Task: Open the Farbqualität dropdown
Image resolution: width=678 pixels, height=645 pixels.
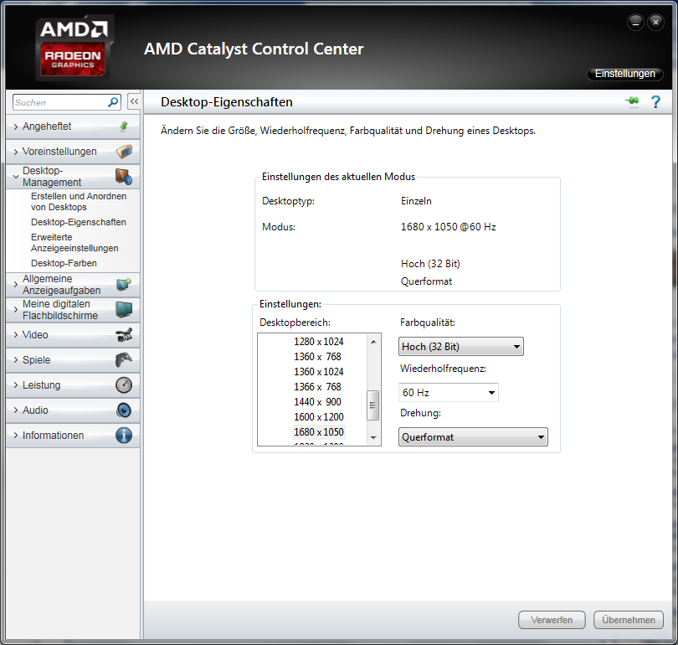Action: 461,347
